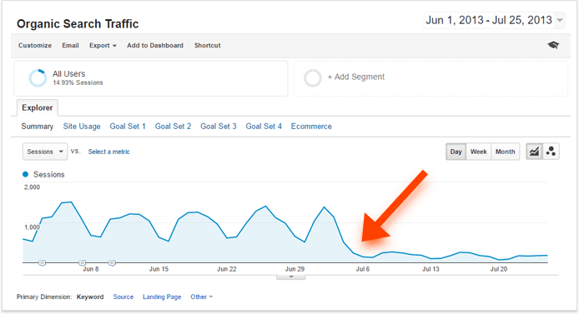Expand the Export dropdown menu
Screen dimensions: 579x314
click(x=103, y=45)
